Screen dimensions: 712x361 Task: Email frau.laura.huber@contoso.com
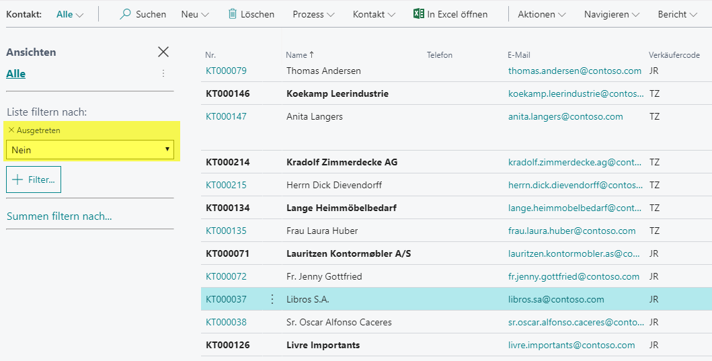572,231
